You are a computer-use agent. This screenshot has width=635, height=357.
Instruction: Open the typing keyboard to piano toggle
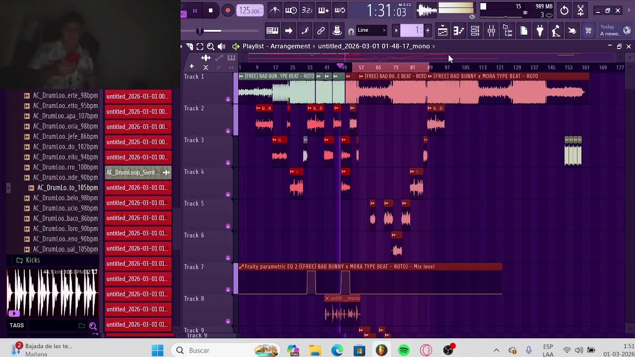tap(272, 31)
